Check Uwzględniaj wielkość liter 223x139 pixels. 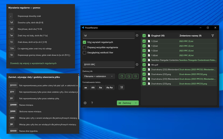click(84, 52)
